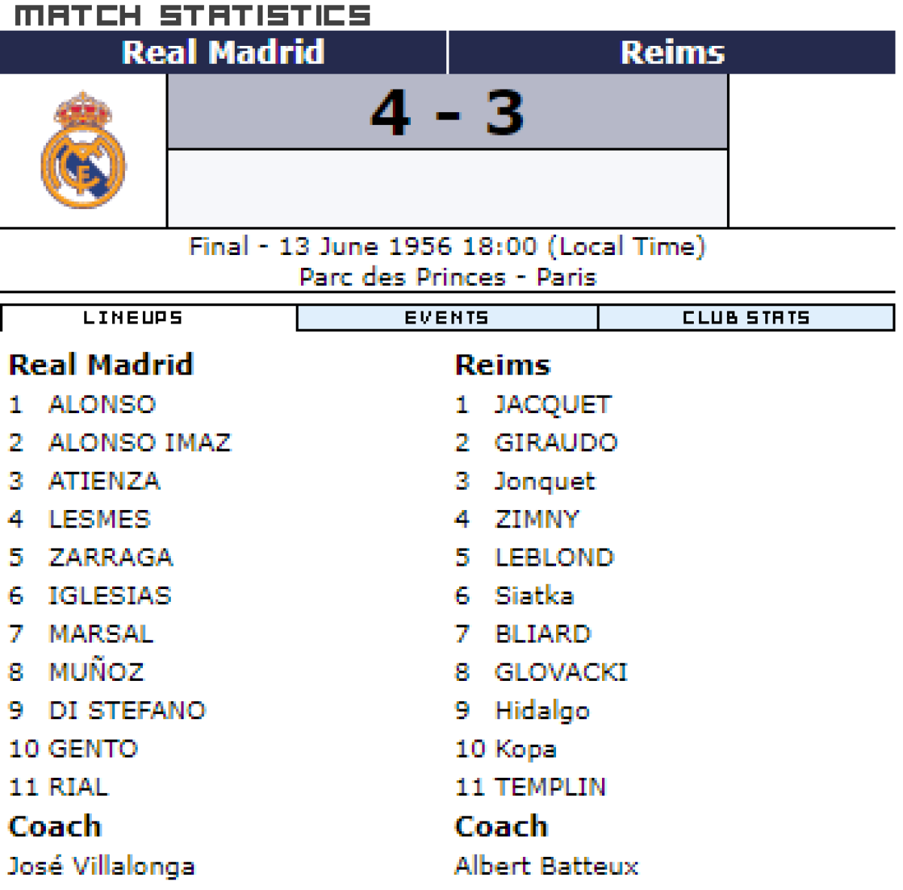Image resolution: width=903 pixels, height=890 pixels.
Task: Click coach José Villalonga's name
Action: point(102,866)
